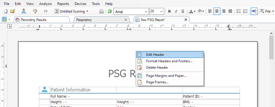Click the green refresh arrow icon

(110, 11)
